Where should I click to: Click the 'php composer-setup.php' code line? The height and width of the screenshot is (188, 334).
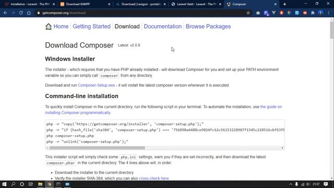coord(70,136)
